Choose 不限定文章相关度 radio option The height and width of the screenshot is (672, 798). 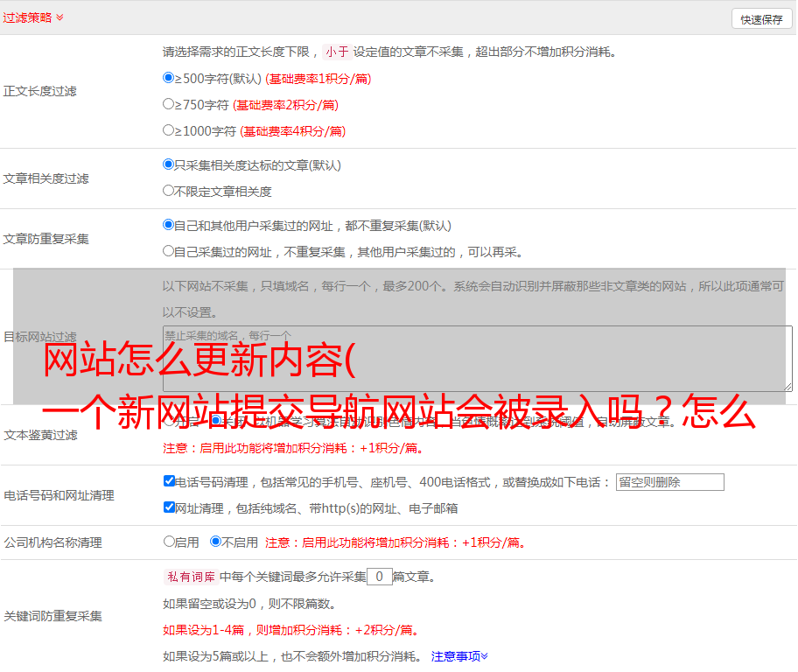[x=169, y=191]
